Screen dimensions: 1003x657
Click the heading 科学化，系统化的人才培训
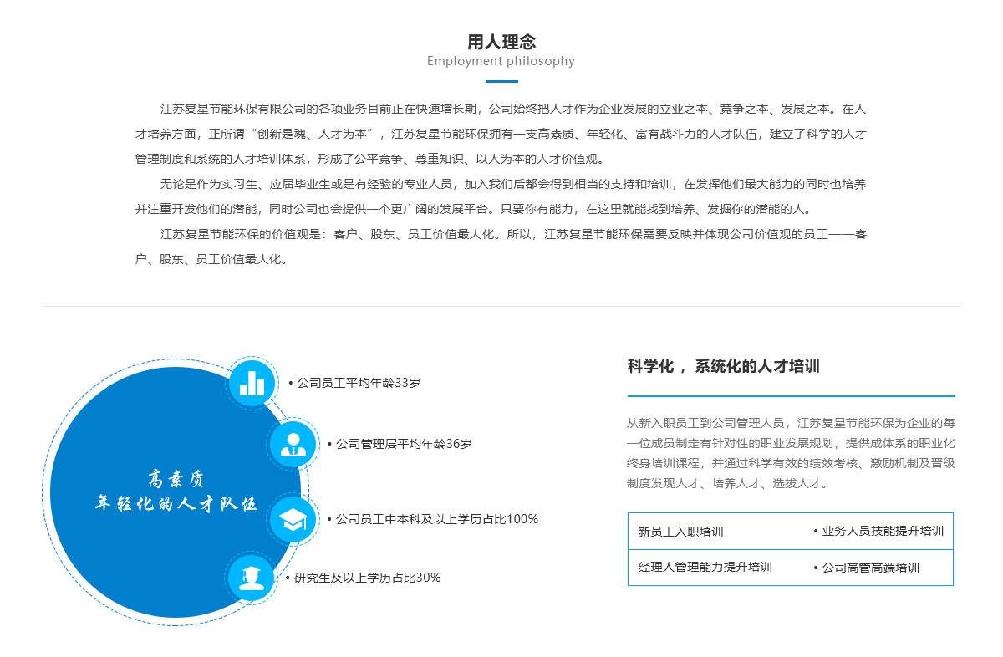(x=724, y=366)
